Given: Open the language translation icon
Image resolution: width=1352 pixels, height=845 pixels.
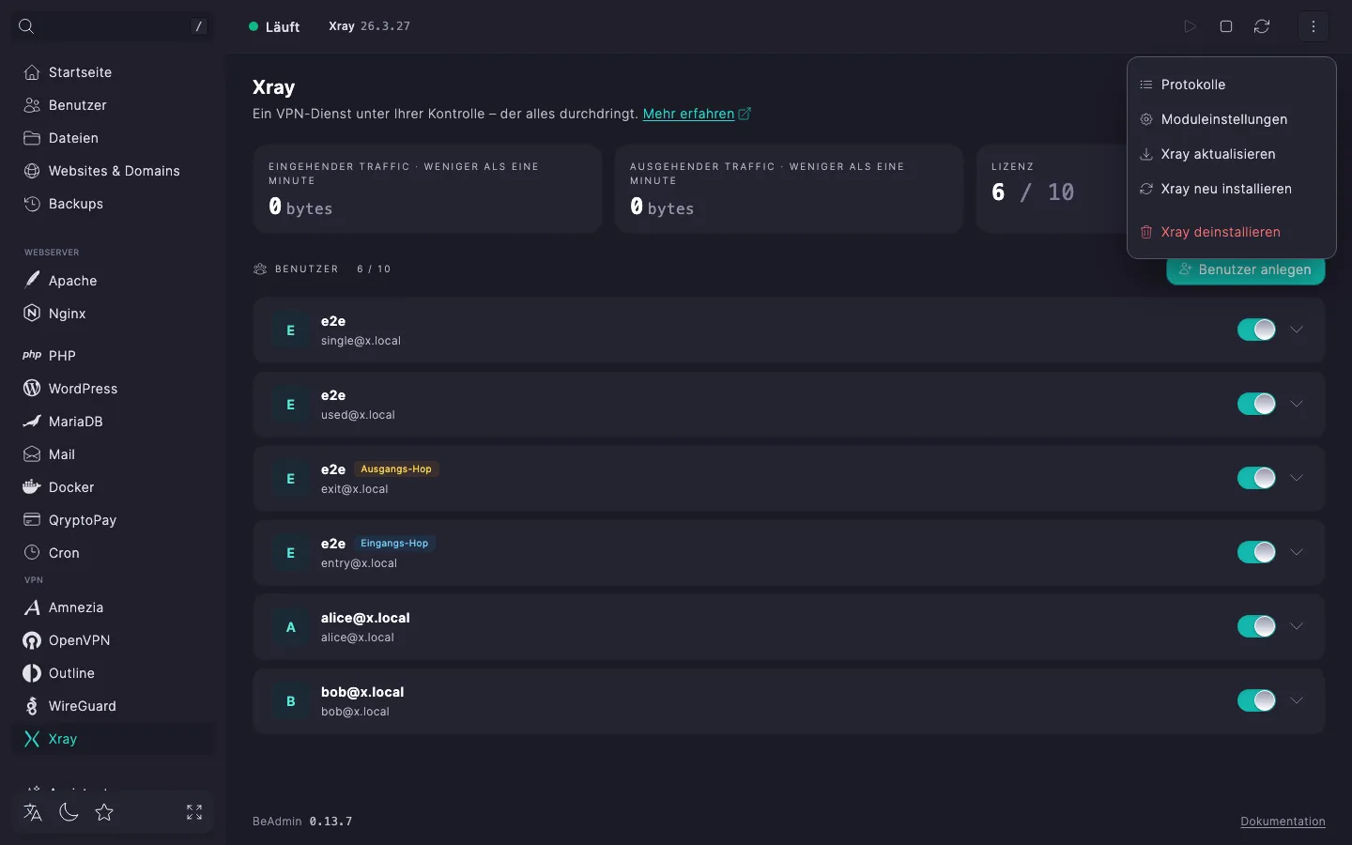Looking at the screenshot, I should pyautogui.click(x=33, y=812).
